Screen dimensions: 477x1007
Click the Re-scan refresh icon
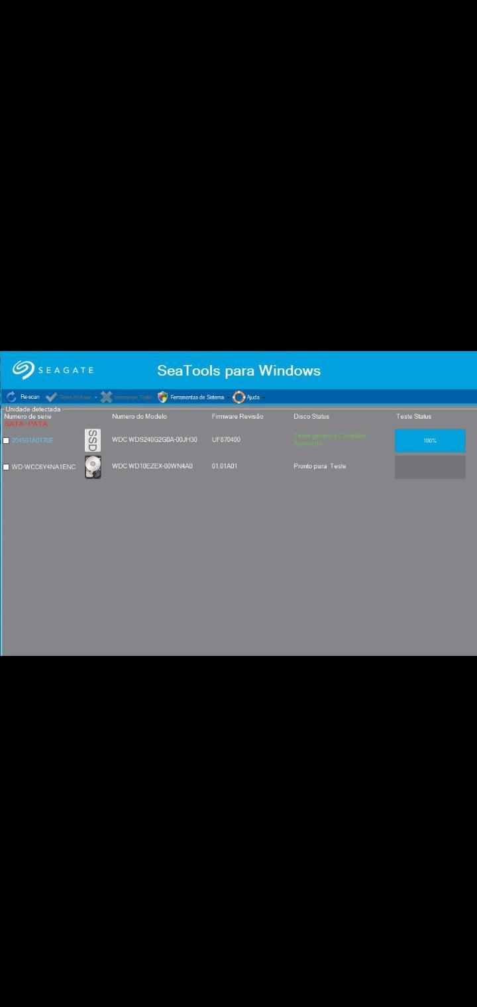point(11,397)
